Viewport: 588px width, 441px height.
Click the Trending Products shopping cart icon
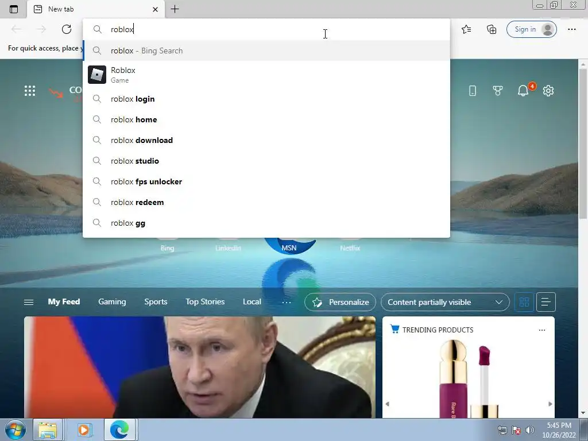pyautogui.click(x=394, y=329)
